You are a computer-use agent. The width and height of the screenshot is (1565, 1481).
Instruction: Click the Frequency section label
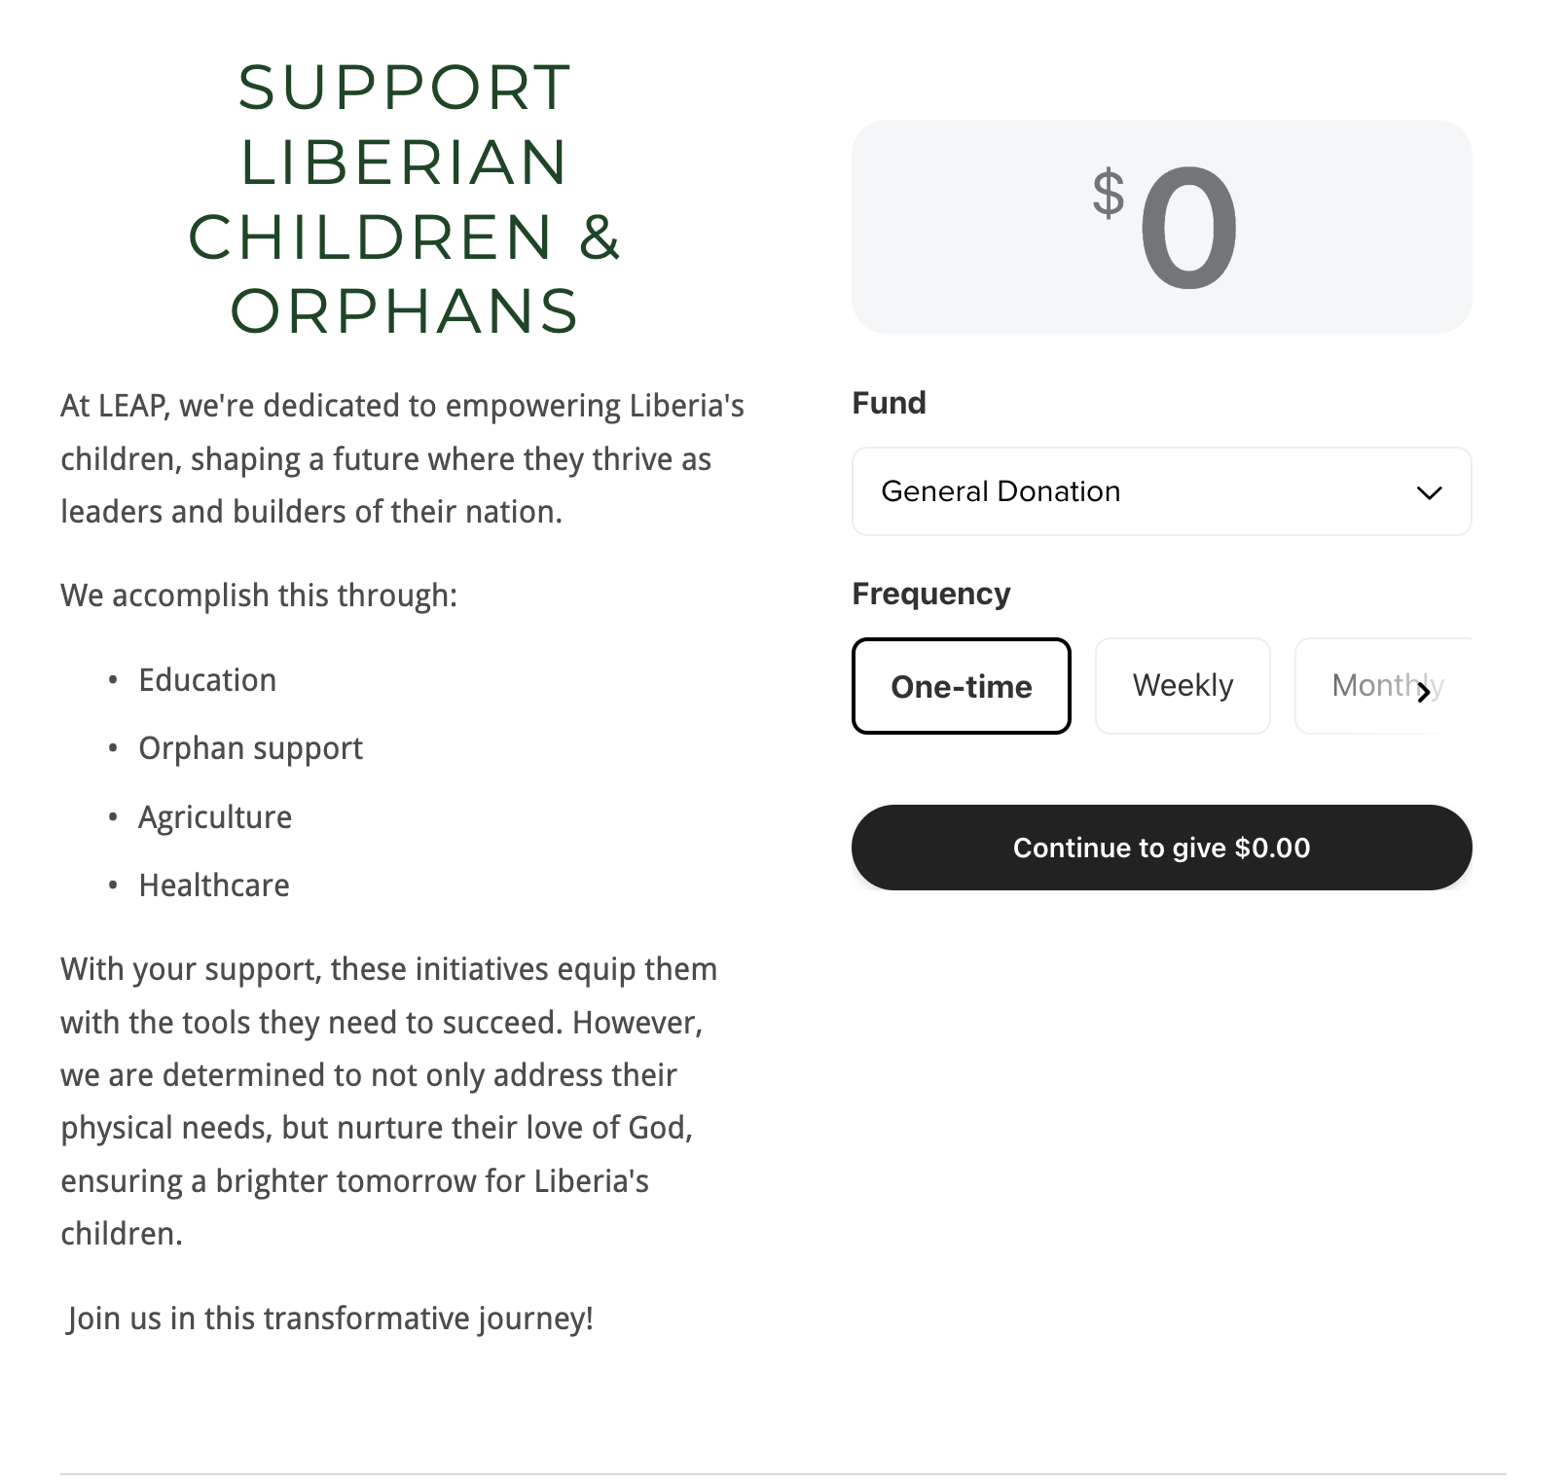coord(931,594)
